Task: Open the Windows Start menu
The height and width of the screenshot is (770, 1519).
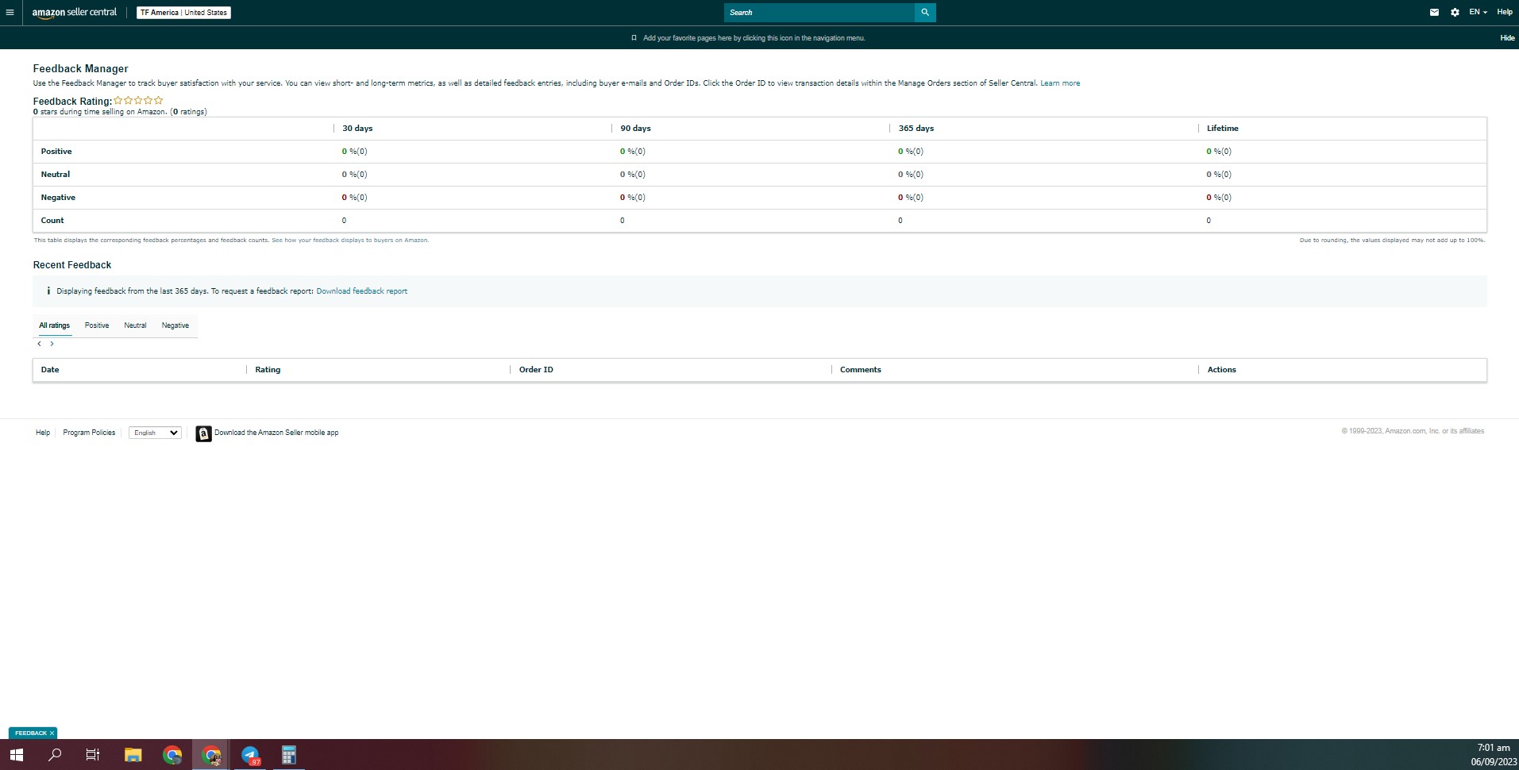Action: click(x=16, y=755)
